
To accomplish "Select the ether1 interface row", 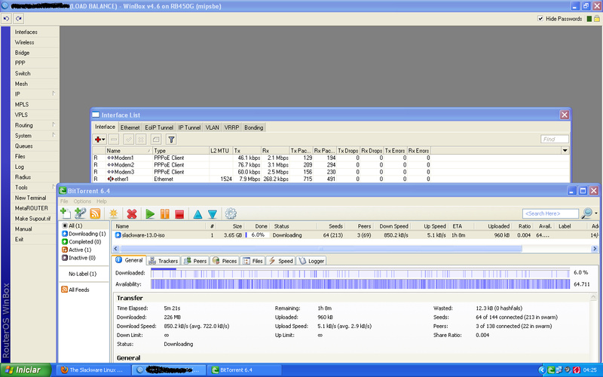I will pyautogui.click(x=262, y=179).
